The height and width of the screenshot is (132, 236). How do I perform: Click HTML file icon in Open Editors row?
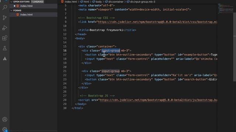coord(18,6)
